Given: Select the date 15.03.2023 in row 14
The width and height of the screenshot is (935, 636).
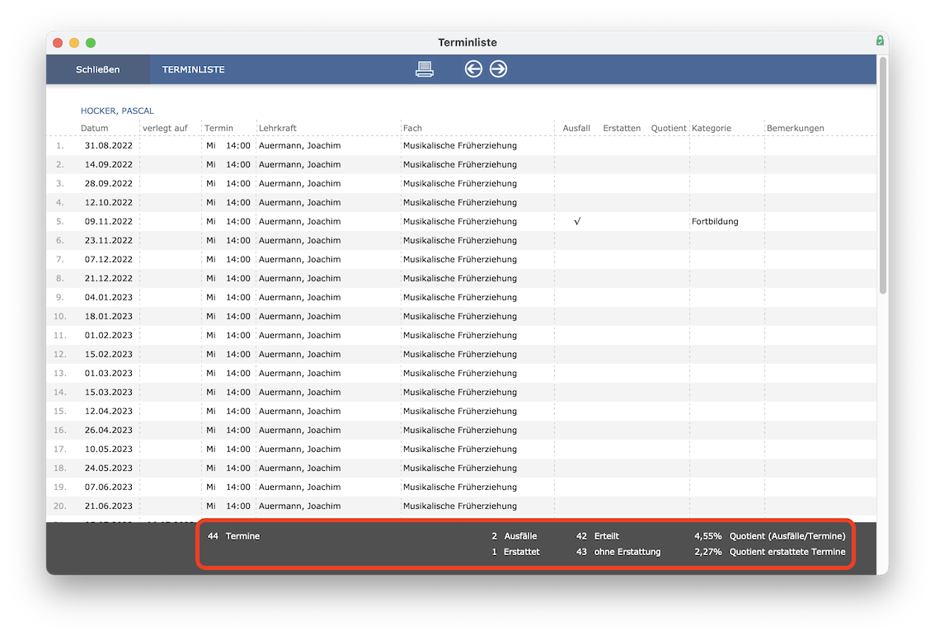Looking at the screenshot, I should tap(109, 392).
